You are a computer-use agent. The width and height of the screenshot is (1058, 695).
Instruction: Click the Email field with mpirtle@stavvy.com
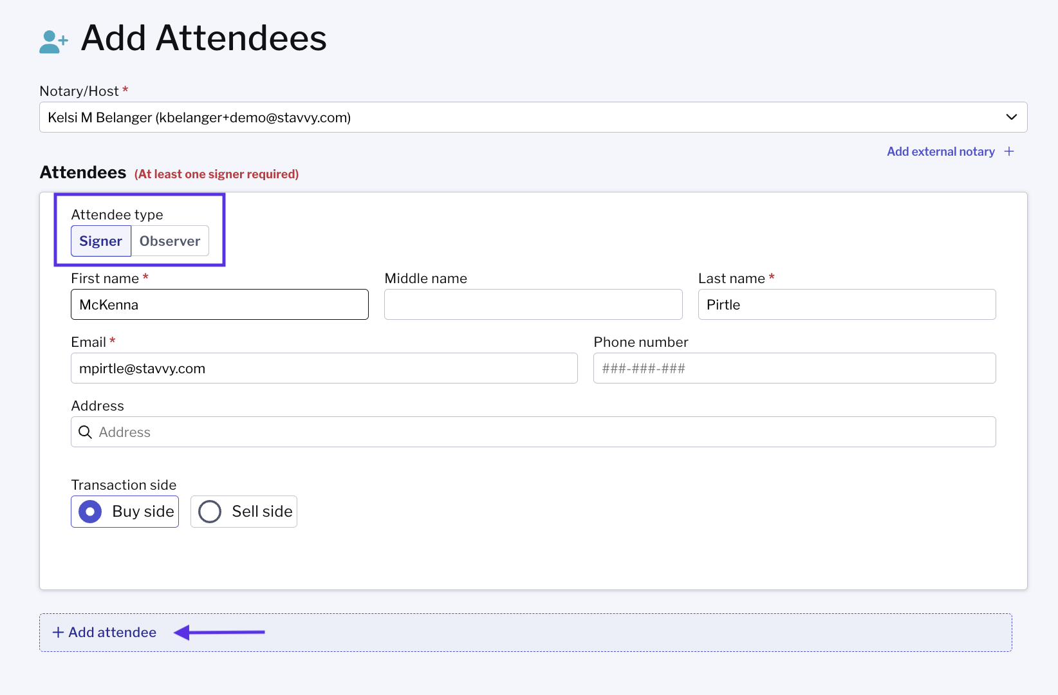(x=324, y=368)
